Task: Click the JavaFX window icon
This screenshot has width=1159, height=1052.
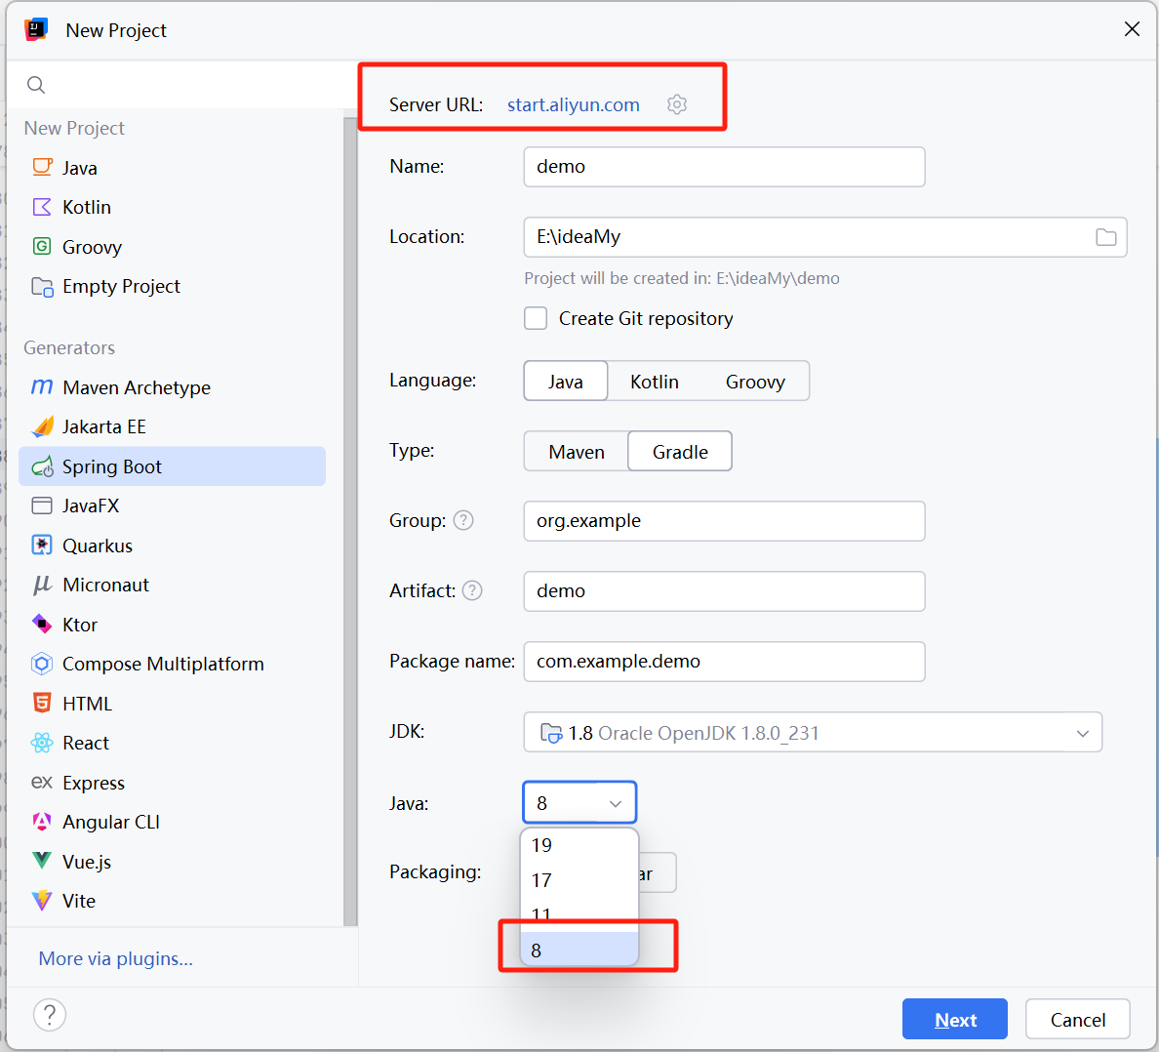Action: (42, 506)
